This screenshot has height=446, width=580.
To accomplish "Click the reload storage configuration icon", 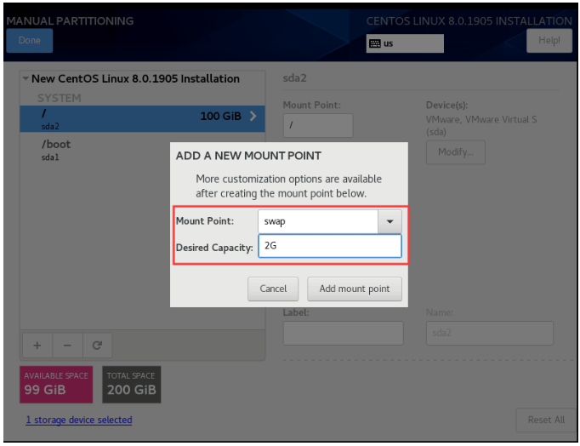I will tap(97, 346).
